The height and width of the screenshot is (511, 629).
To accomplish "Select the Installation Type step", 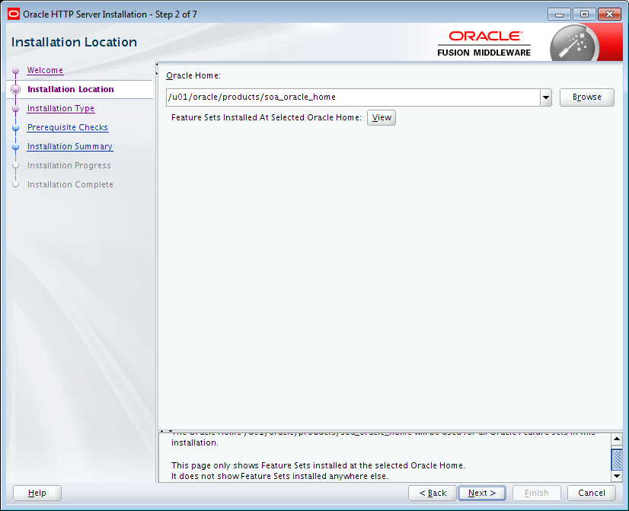I will click(60, 108).
